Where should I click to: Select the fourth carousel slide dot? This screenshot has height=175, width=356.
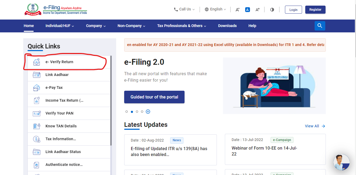coord(142,112)
